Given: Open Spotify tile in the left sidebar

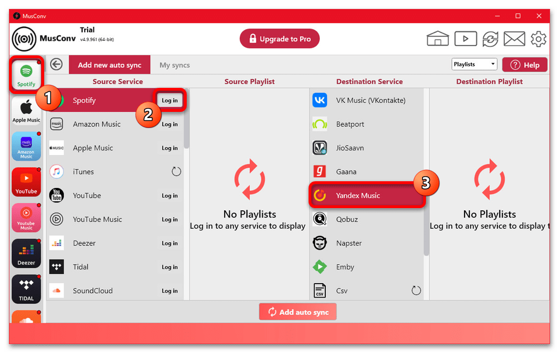Looking at the screenshot, I should tap(26, 74).
